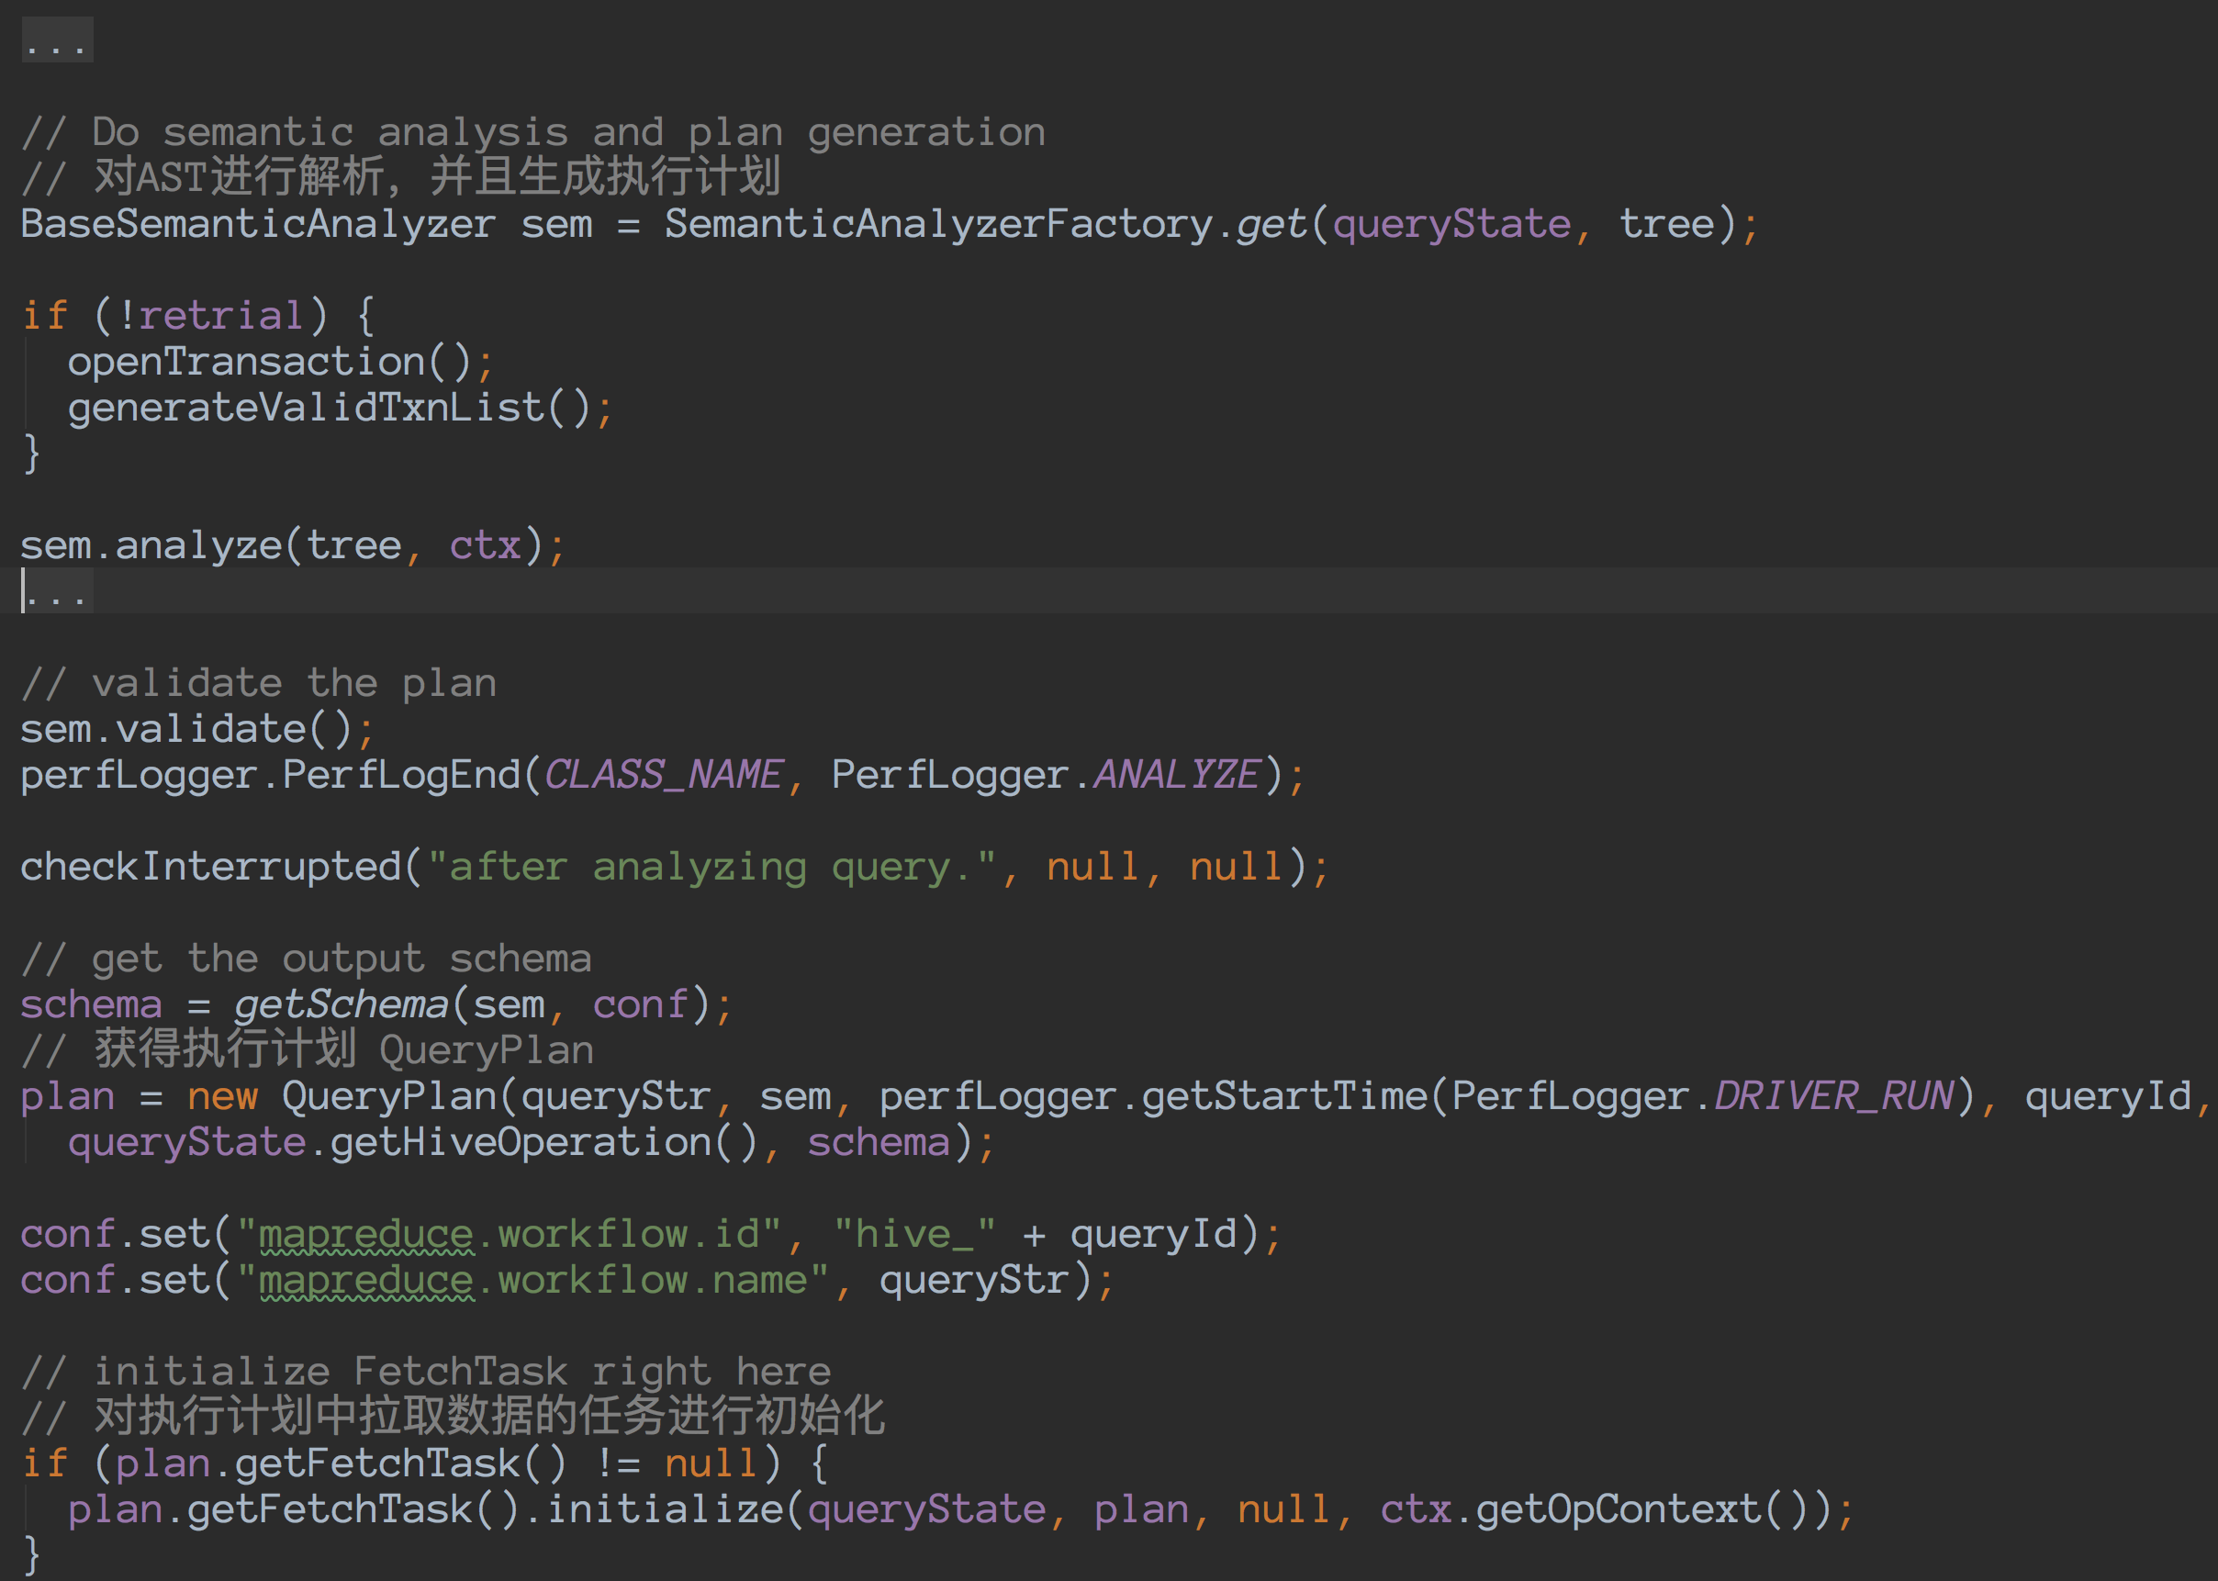This screenshot has width=2218, height=1581.
Task: Click the getSchema method call
Action: click(341, 1005)
